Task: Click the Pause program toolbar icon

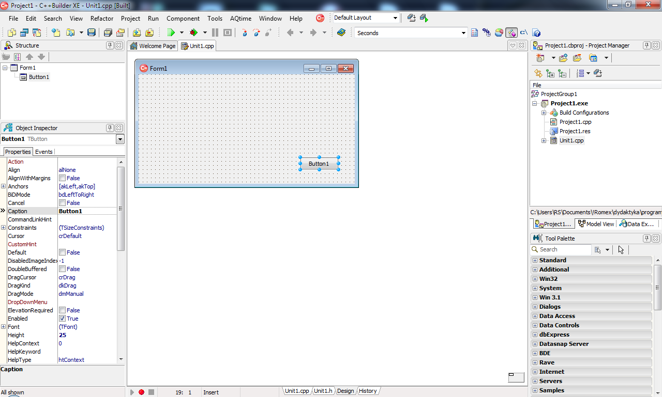Action: pos(215,33)
